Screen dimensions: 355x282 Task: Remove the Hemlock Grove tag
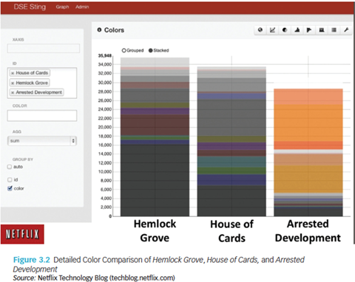13,83
